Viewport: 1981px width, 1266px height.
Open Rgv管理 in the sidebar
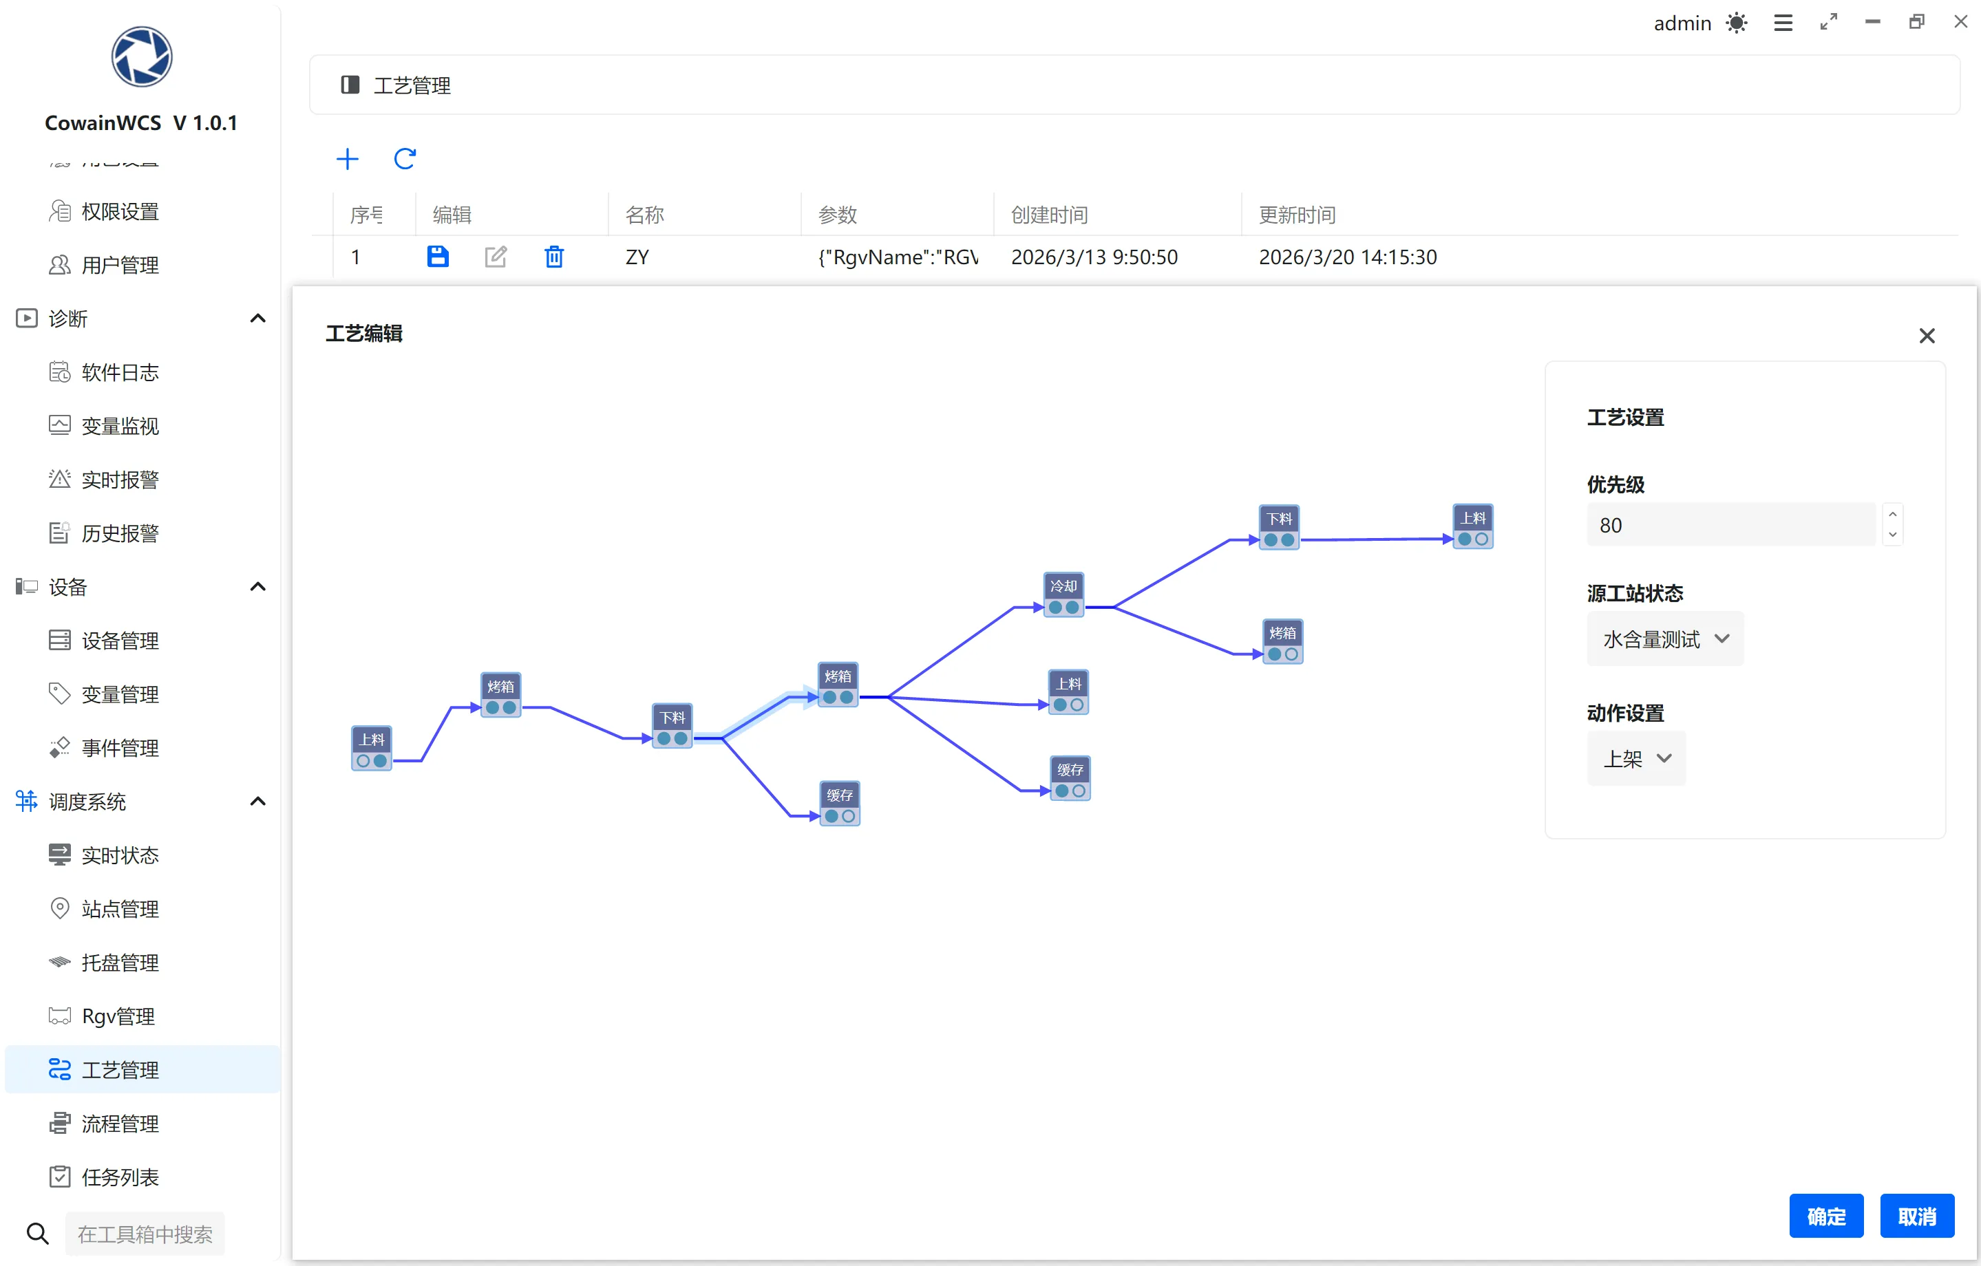pos(118,1017)
